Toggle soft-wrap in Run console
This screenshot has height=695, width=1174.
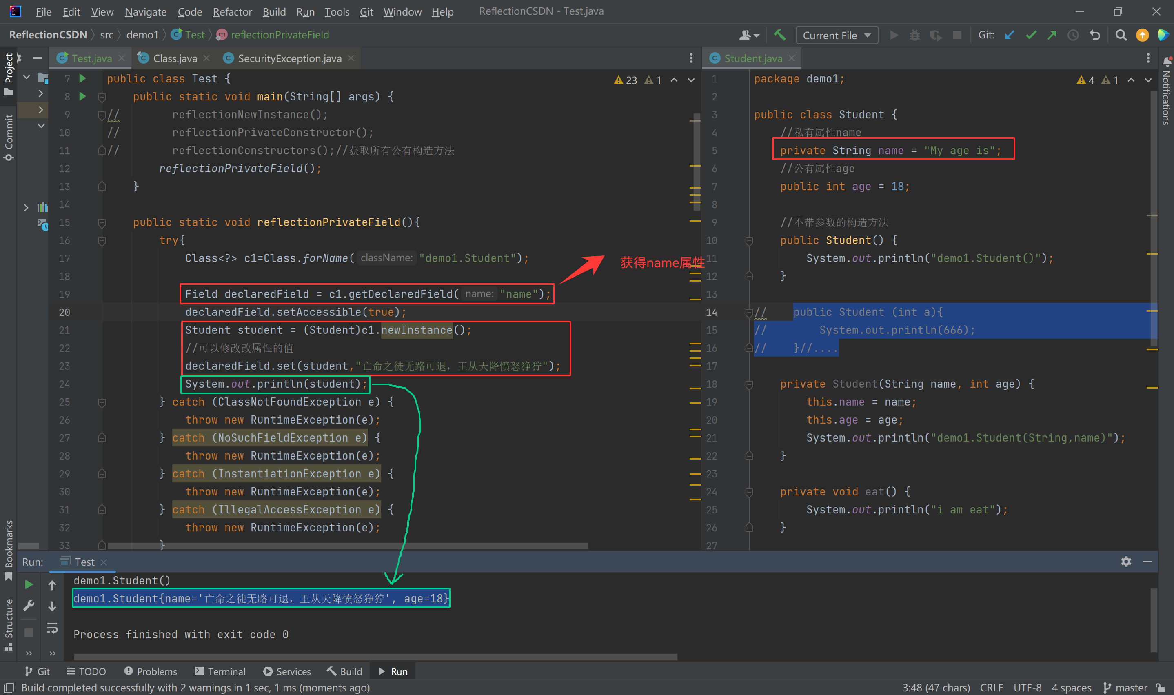pos(52,628)
